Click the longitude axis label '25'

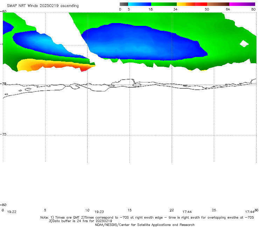[x=214, y=210]
